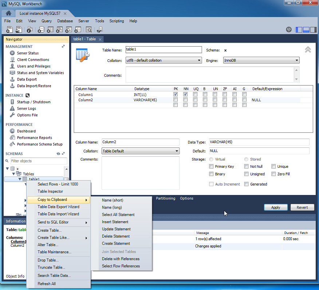
Task: Open Server Logs
Action: click(27, 108)
